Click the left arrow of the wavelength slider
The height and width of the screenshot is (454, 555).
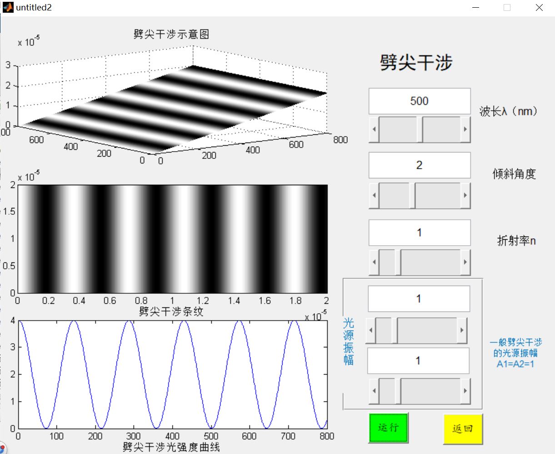(x=374, y=129)
